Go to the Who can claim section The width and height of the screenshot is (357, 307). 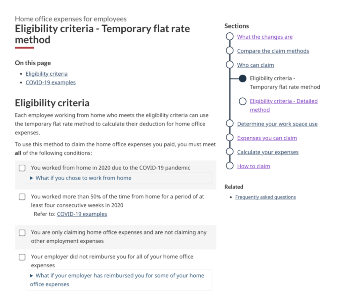point(256,65)
